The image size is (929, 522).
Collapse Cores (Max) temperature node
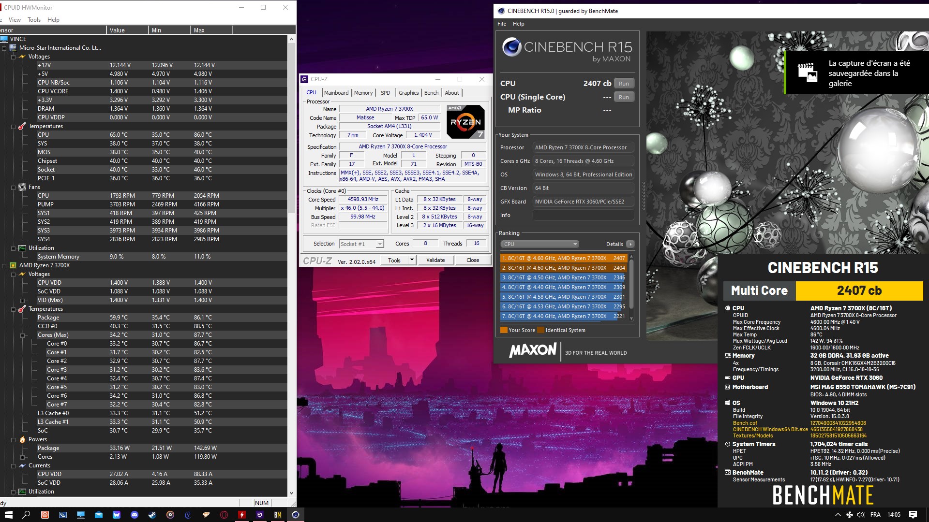point(23,335)
